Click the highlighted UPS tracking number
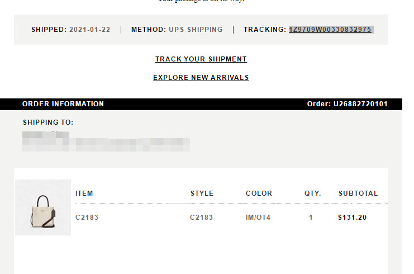Screen dimensions: 414x274 pos(330,30)
